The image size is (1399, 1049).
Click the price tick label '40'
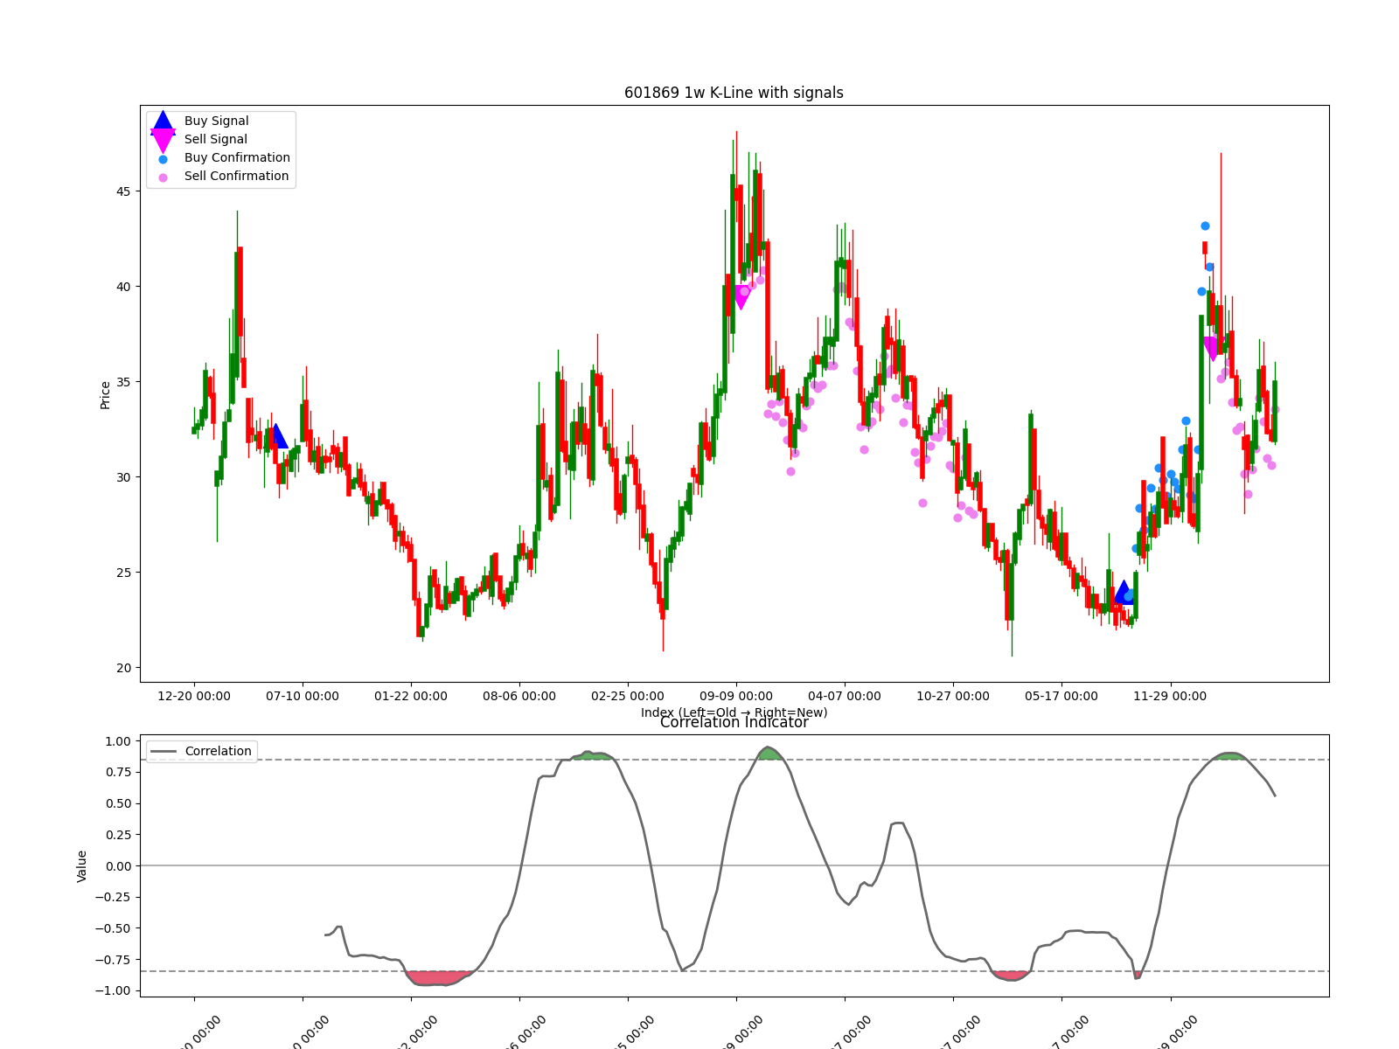[x=123, y=287]
